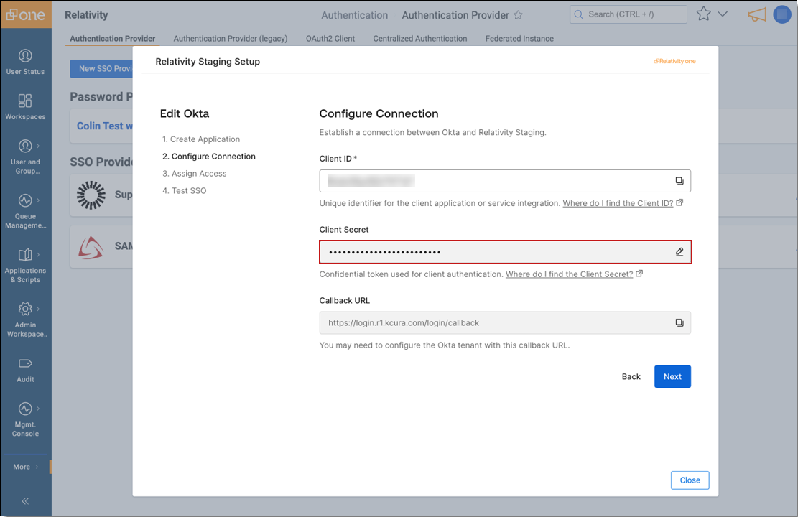Open 'Where do I find the Client Secret?' link
Image resolution: width=798 pixels, height=517 pixels.
(x=569, y=274)
